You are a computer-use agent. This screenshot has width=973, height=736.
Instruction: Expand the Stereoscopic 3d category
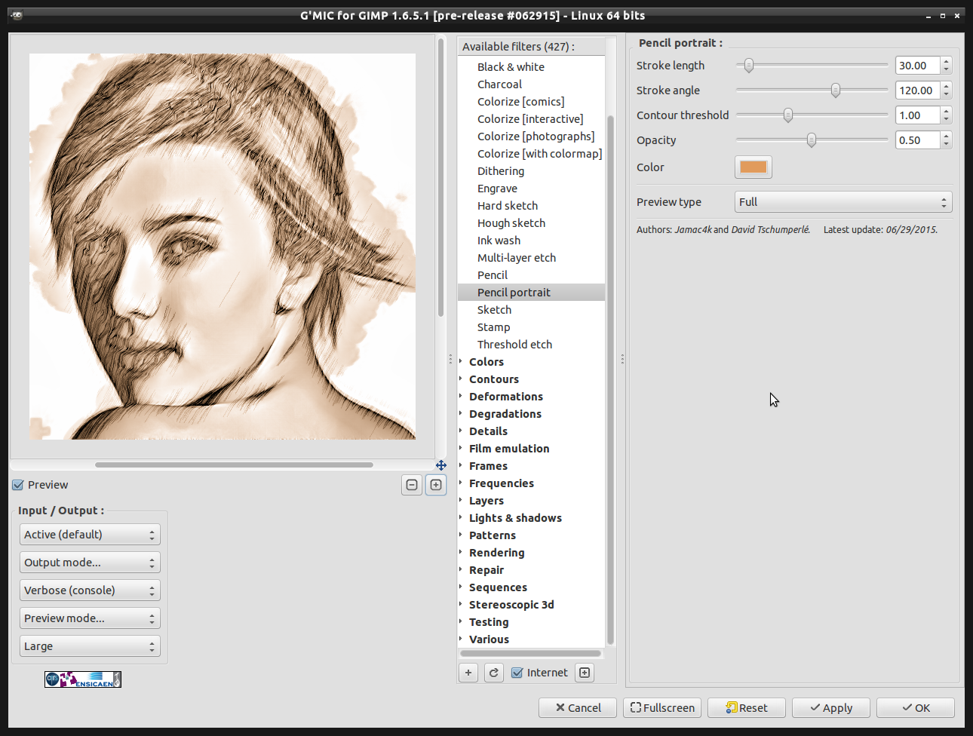[x=461, y=605]
